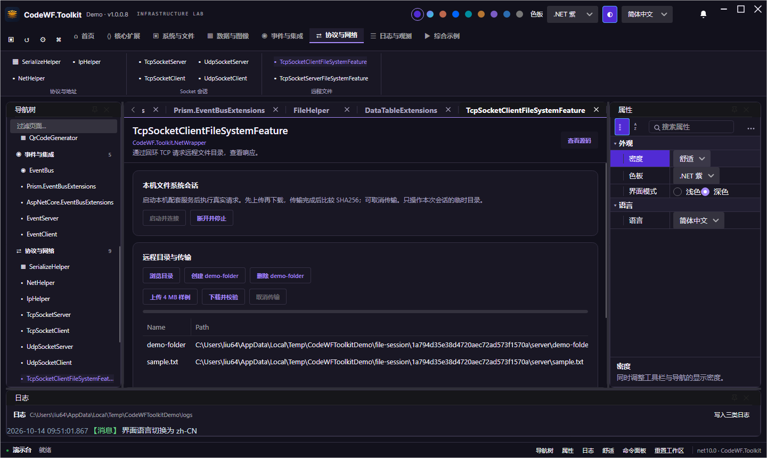Image resolution: width=767 pixels, height=458 pixels.
Task: Click the 断开并停止 button
Action: (x=211, y=218)
